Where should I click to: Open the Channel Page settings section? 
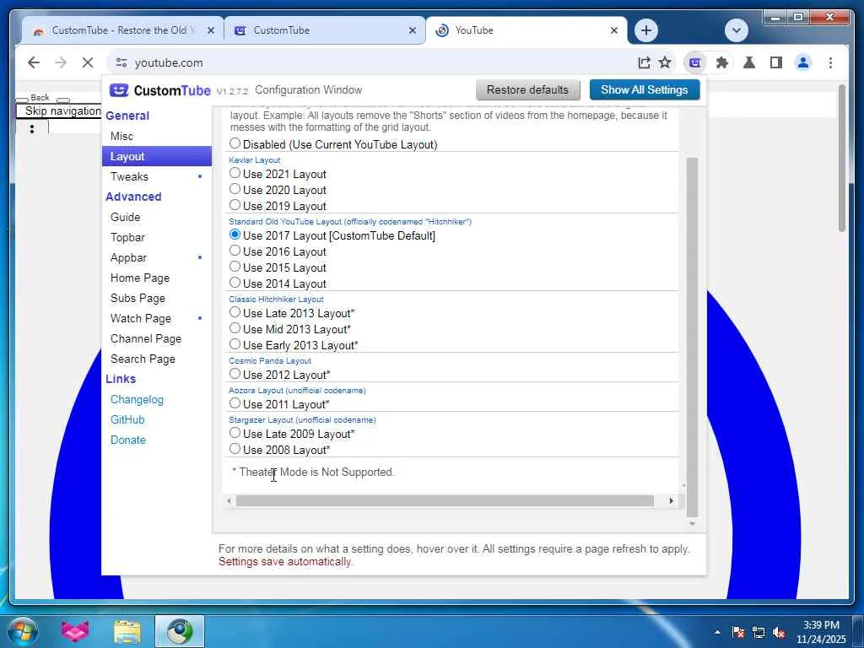tap(156, 339)
